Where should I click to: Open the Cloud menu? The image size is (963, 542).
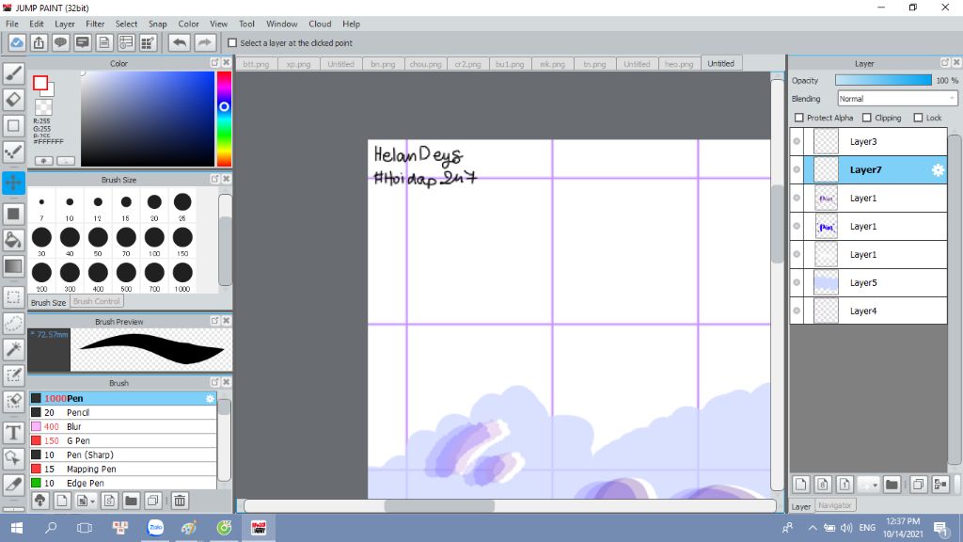320,24
